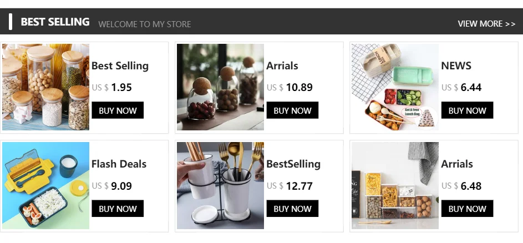This screenshot has height=243, width=523.
Task: Click the 'NEWS' product title
Action: click(456, 65)
